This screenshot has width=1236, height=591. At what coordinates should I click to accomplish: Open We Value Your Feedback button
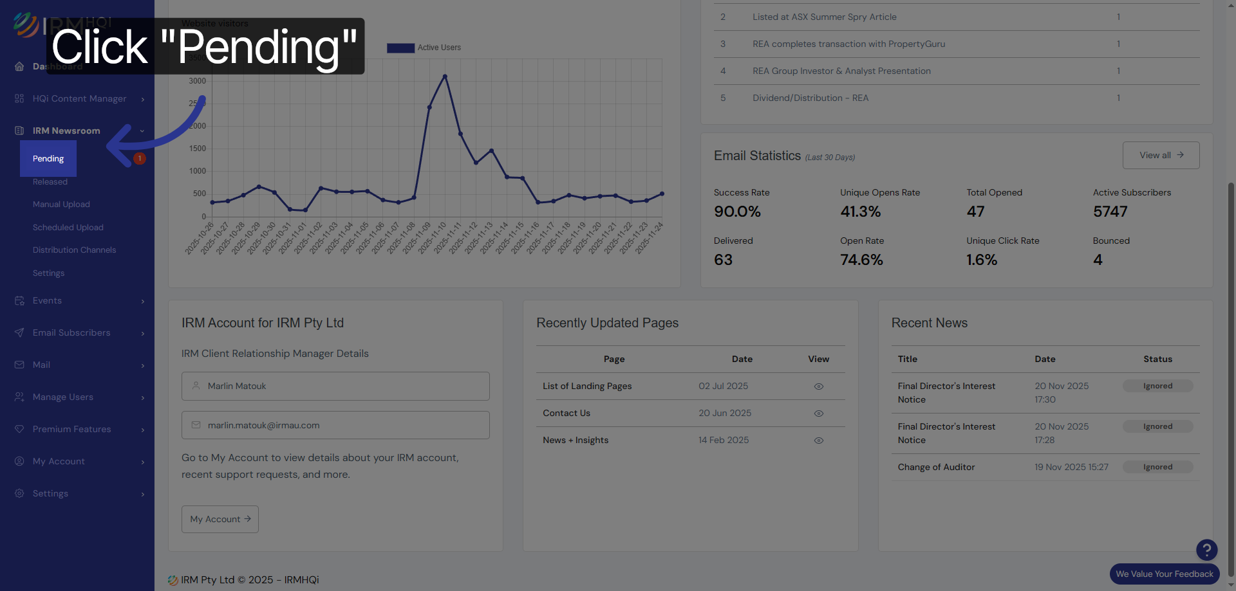[1164, 574]
